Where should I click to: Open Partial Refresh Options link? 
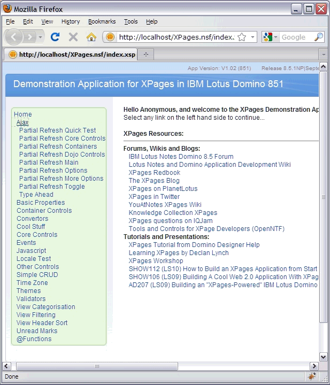click(53, 171)
